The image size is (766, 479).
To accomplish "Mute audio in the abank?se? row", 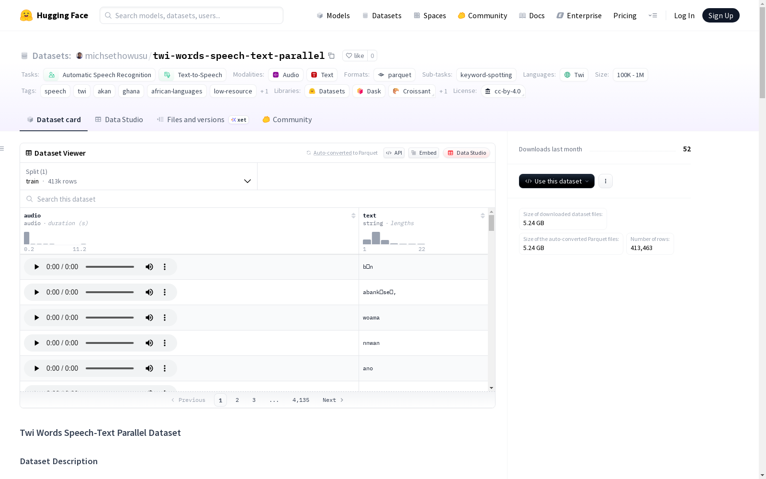I will click(x=149, y=292).
